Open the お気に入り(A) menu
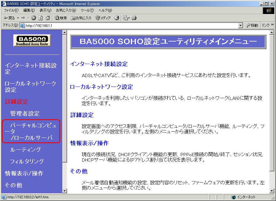The width and height of the screenshot is (276, 201). click(x=66, y=10)
